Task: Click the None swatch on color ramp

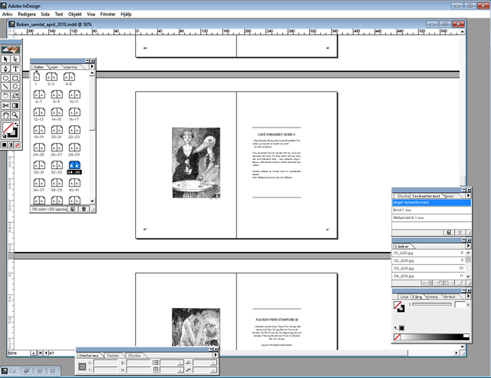Action: [x=397, y=337]
